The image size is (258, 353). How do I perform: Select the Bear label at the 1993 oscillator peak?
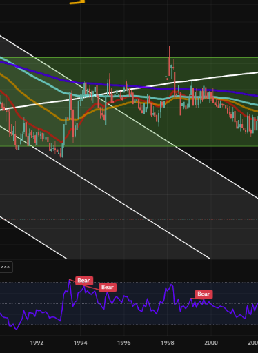click(84, 281)
